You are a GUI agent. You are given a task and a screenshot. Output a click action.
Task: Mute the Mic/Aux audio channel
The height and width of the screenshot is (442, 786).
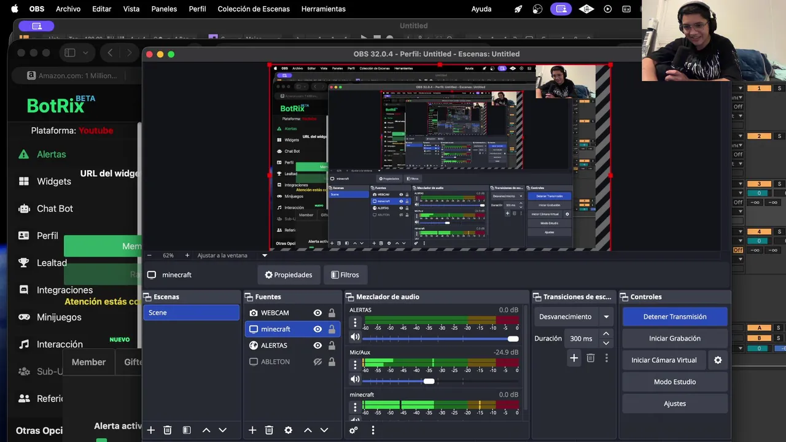[355, 380]
